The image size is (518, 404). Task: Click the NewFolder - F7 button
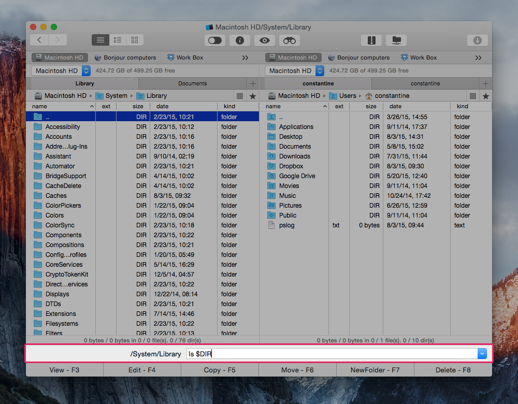pyautogui.click(x=375, y=370)
